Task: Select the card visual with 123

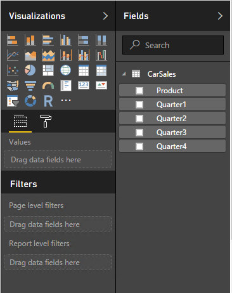Action: click(84, 85)
